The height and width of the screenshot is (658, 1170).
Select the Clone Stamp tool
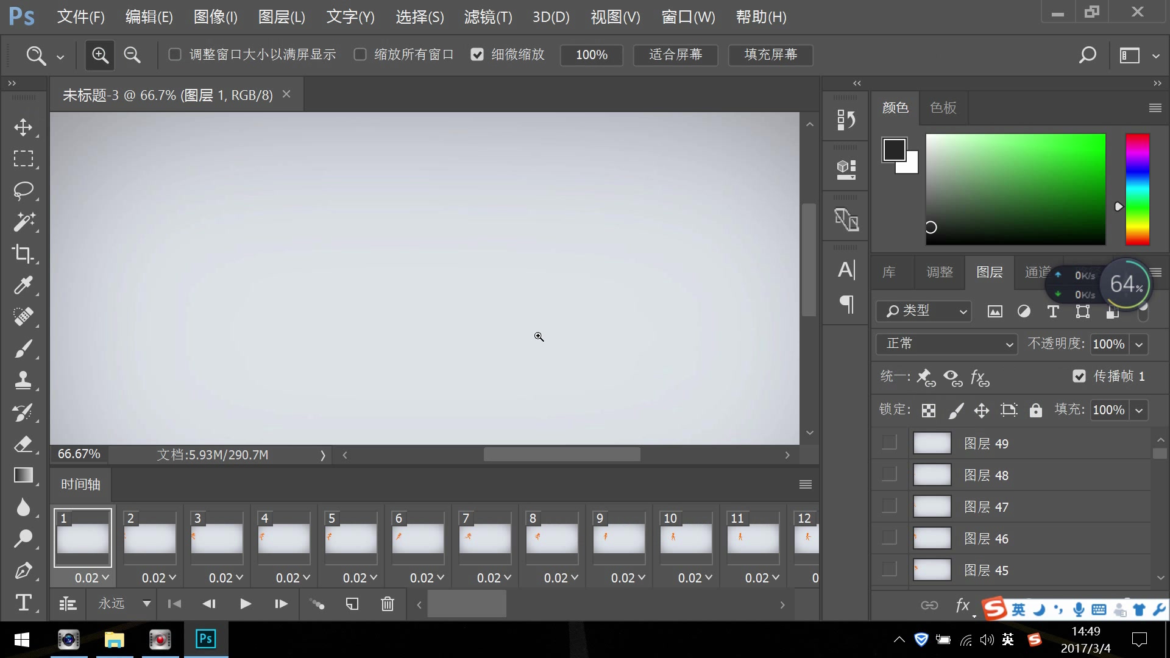tap(23, 381)
